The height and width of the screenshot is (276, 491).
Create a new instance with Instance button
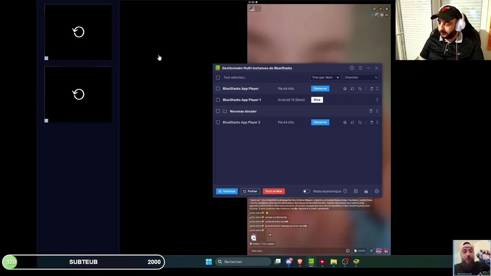[227, 191]
